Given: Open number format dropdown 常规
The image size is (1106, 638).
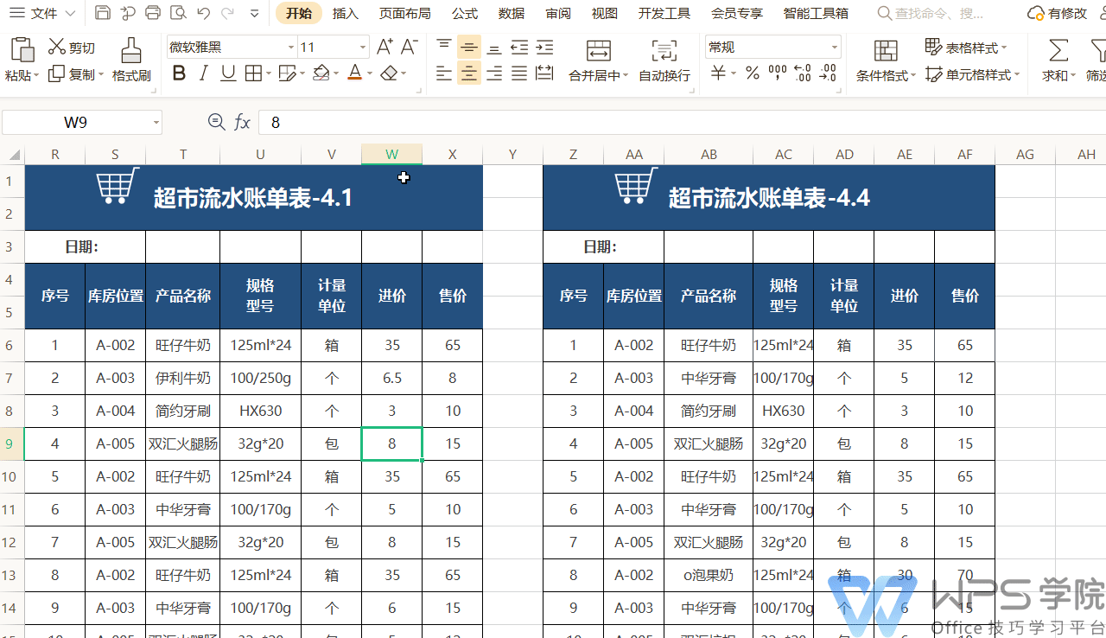Looking at the screenshot, I should point(835,48).
